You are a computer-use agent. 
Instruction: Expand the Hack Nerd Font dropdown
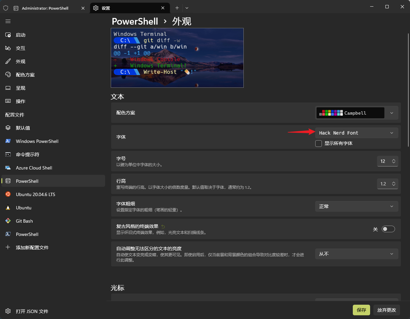[x=356, y=133]
